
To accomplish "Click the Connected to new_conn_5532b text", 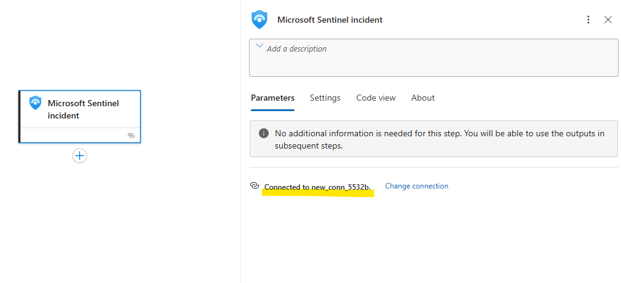I will [317, 187].
